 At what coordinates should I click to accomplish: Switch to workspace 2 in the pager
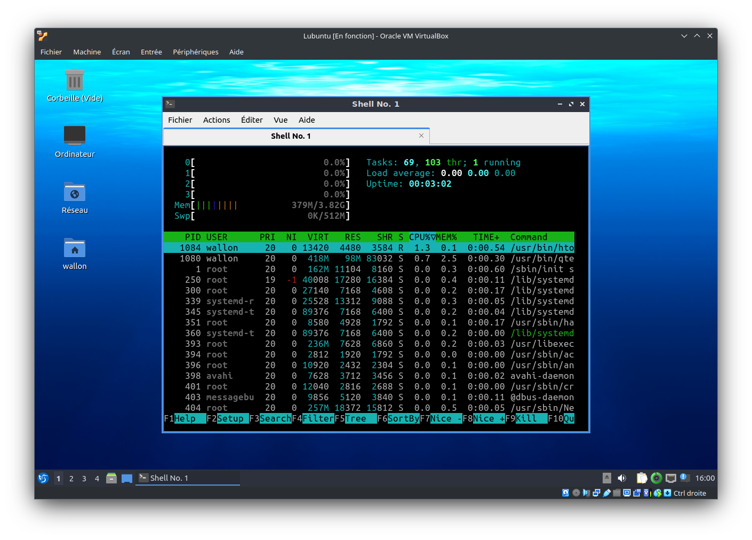(x=71, y=478)
